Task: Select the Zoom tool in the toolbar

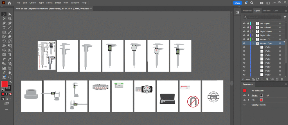Action: point(10,77)
